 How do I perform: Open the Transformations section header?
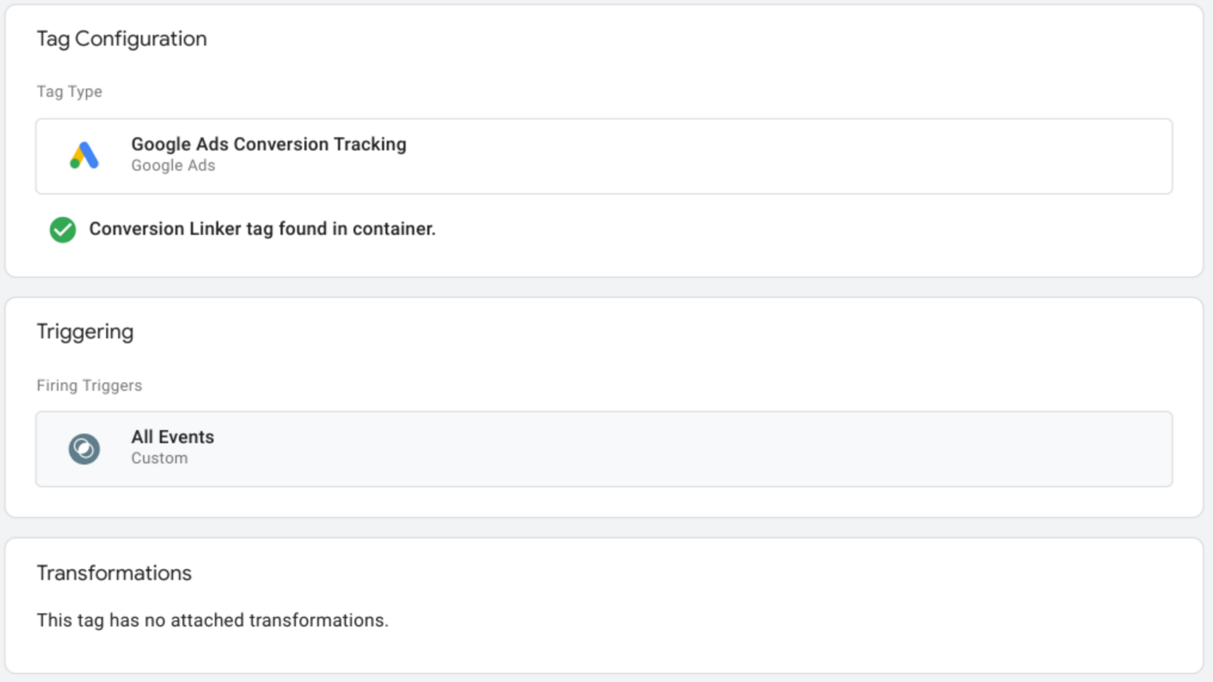click(114, 573)
